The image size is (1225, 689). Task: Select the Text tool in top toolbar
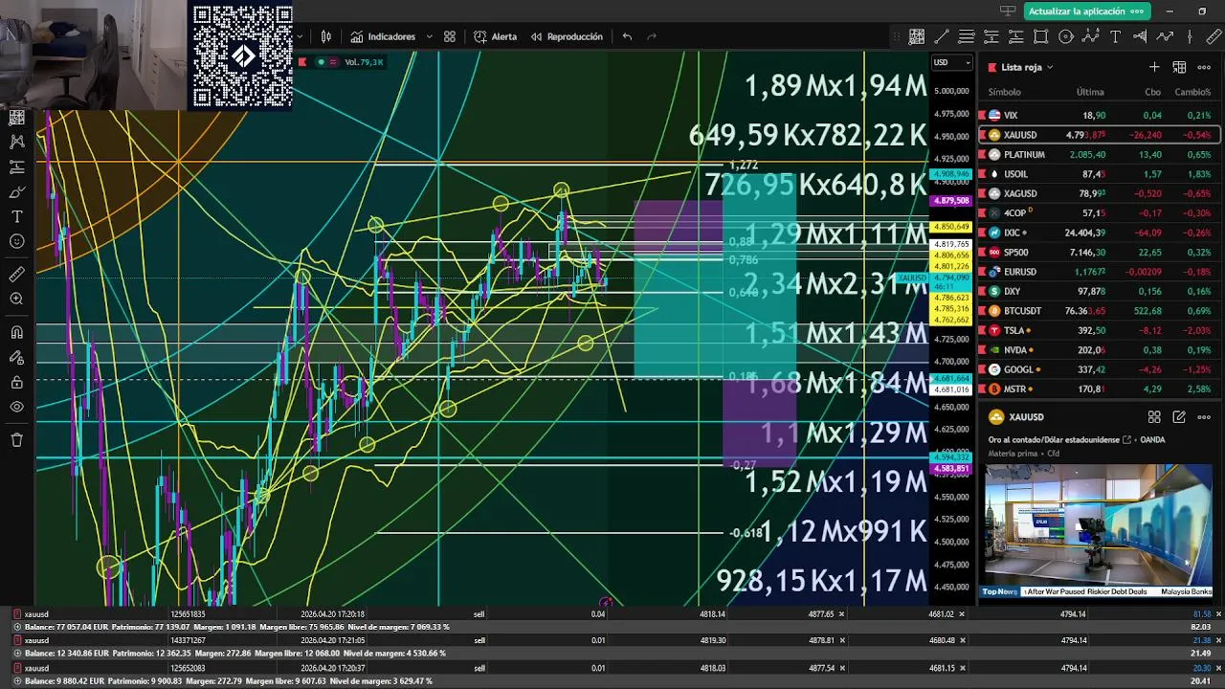tap(1116, 36)
